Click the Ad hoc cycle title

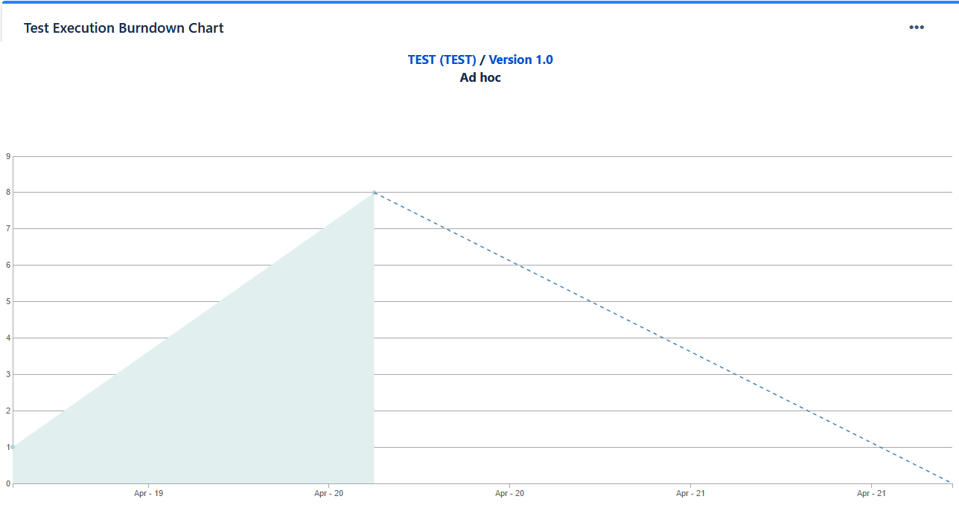[480, 77]
